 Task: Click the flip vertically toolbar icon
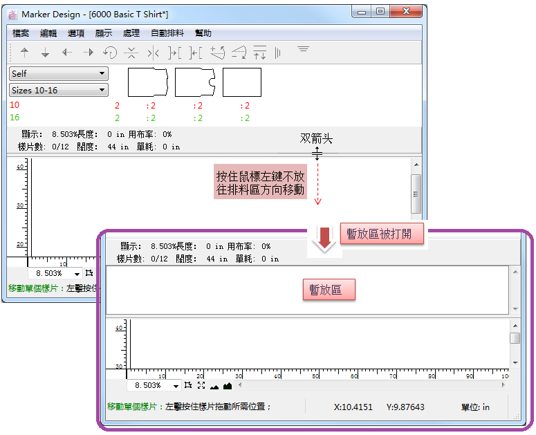click(131, 52)
